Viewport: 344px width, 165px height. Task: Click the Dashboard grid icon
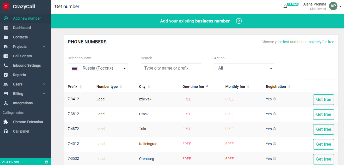point(6,28)
